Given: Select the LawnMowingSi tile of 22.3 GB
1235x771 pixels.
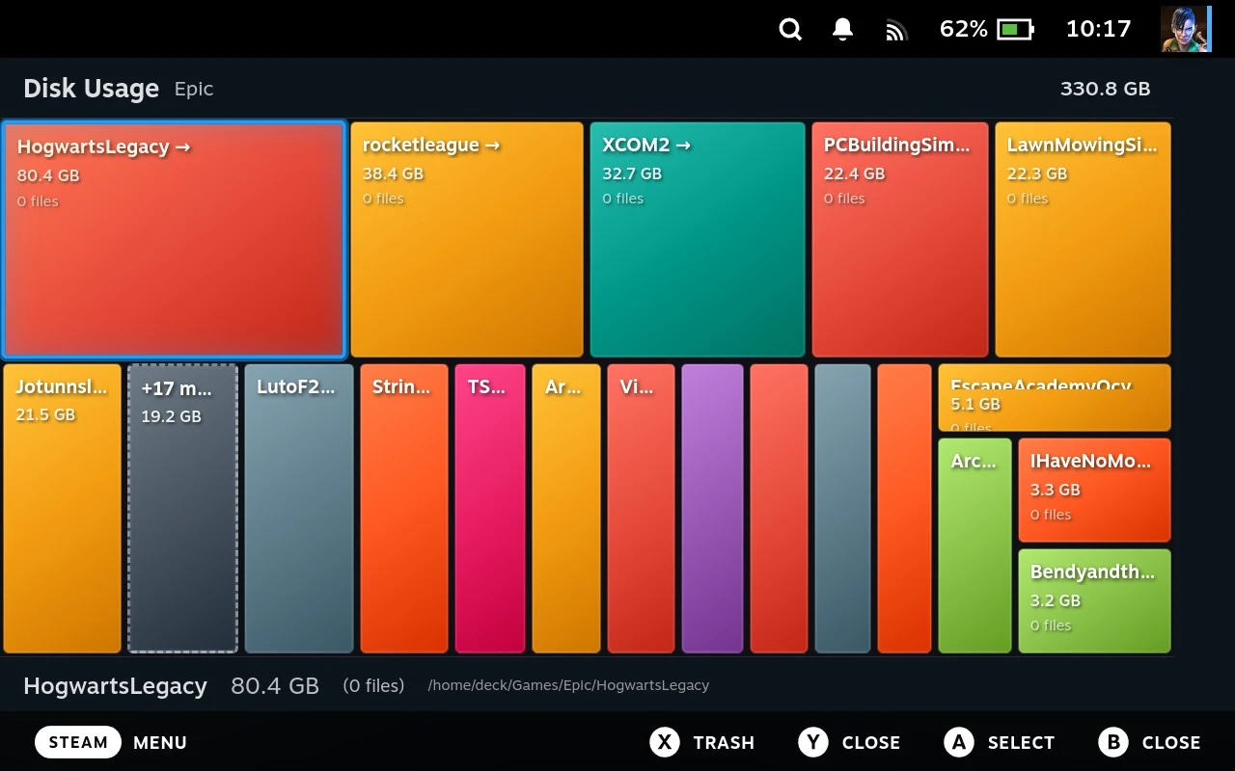Looking at the screenshot, I should 1083,240.
